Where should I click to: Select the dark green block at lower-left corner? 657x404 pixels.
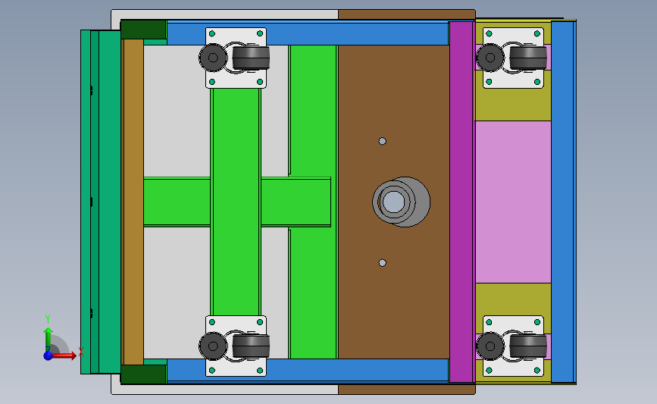[143, 374]
